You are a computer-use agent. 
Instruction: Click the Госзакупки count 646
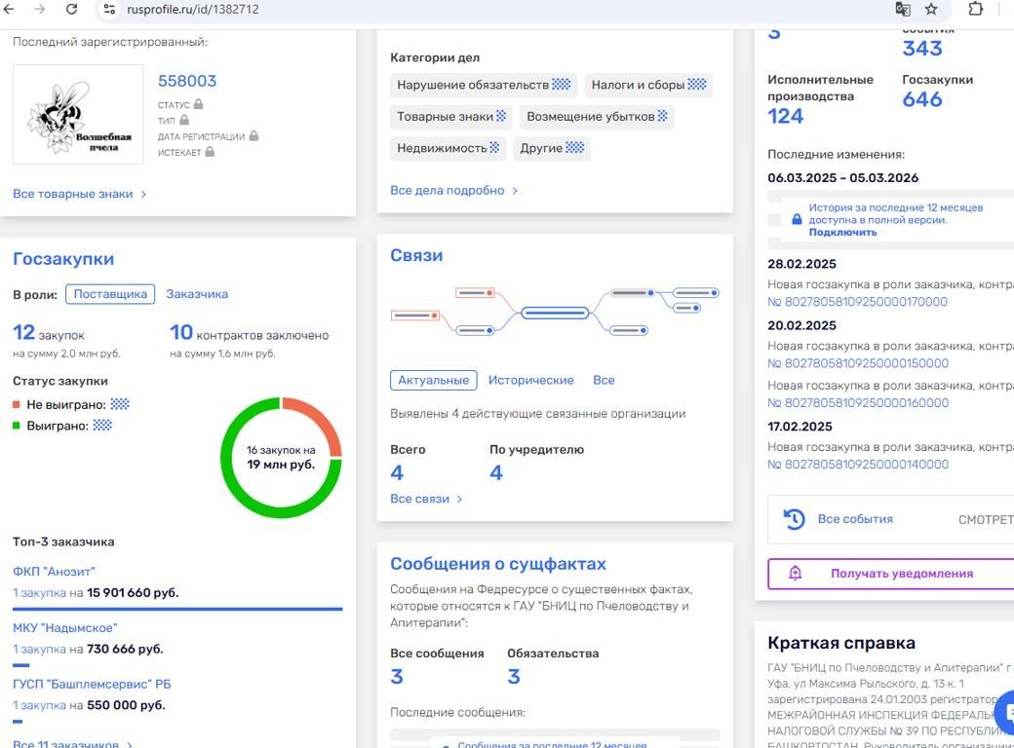tap(922, 99)
